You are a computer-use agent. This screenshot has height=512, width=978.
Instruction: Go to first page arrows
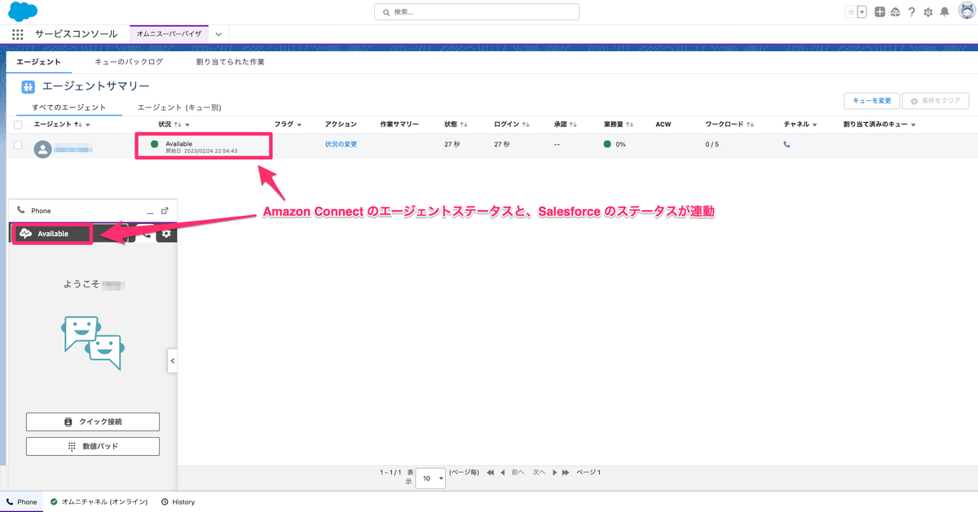(491, 472)
